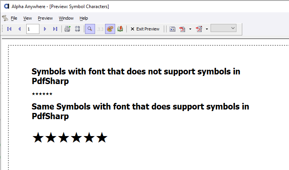
Task: Click the page number field
Action: click(x=32, y=29)
